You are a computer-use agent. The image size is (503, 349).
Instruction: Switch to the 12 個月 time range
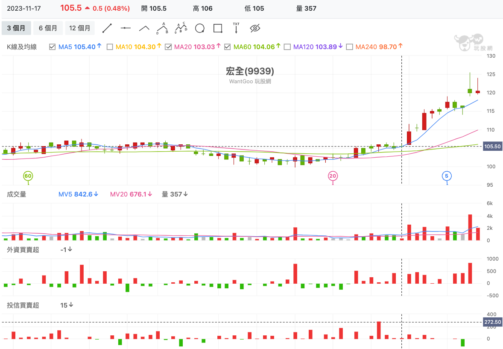79,28
